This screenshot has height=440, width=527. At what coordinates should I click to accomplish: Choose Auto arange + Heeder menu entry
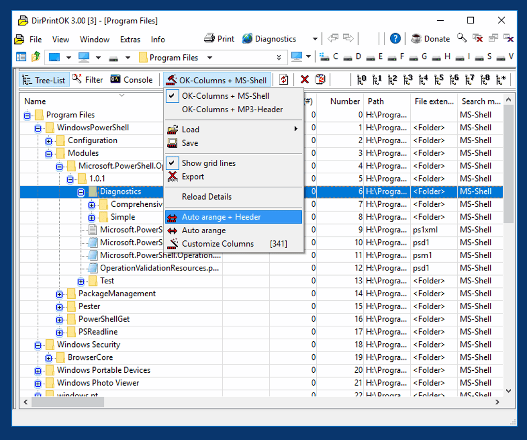point(221,217)
